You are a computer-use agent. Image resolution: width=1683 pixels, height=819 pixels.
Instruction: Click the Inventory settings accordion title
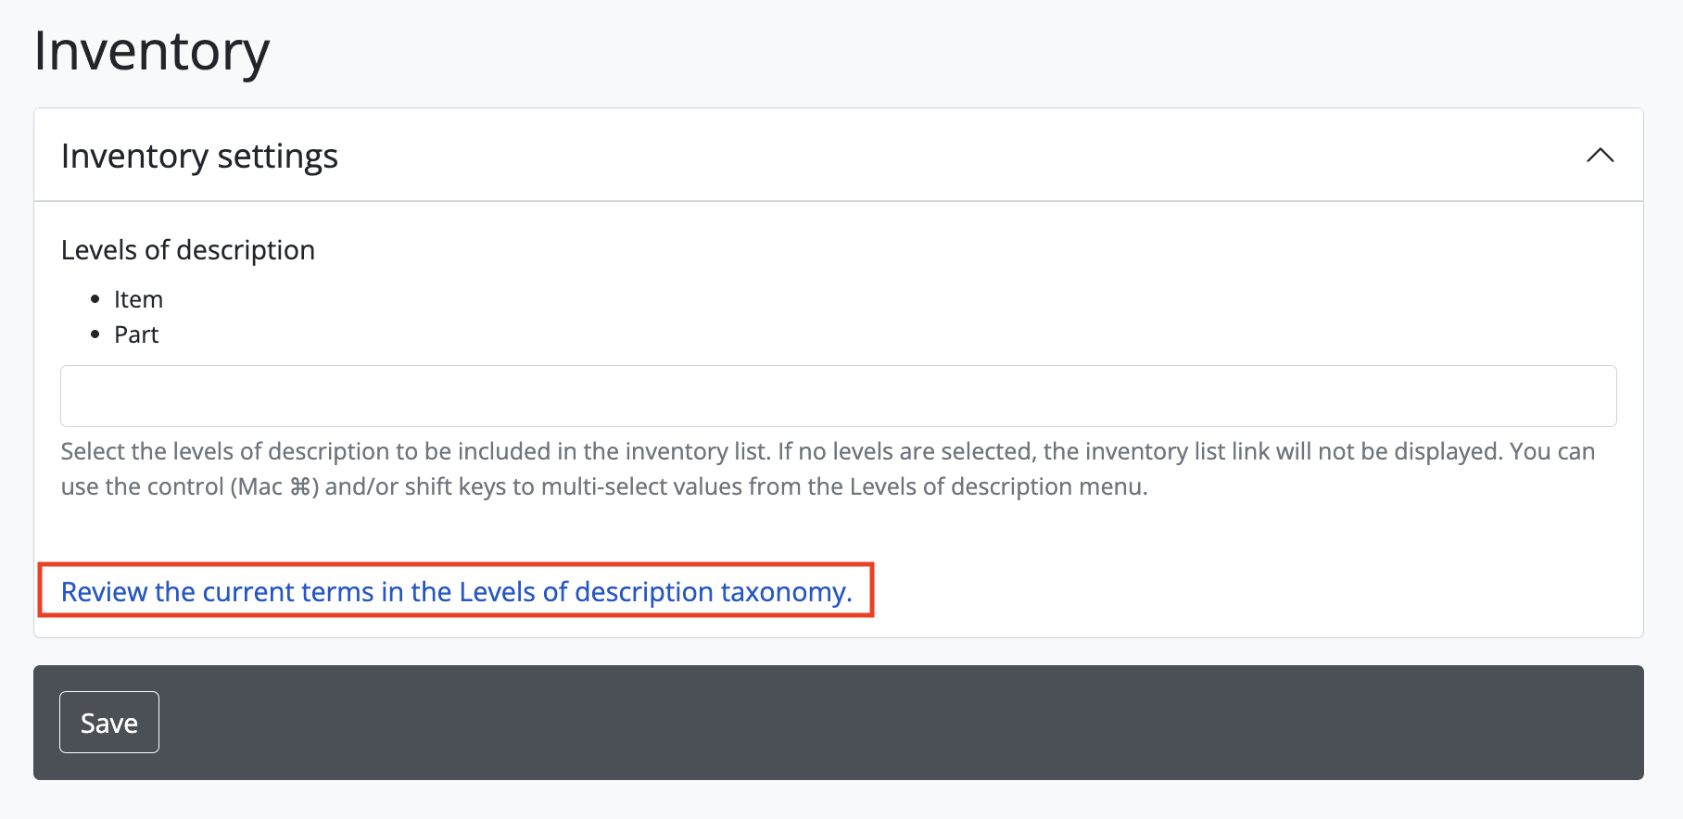coord(199,156)
